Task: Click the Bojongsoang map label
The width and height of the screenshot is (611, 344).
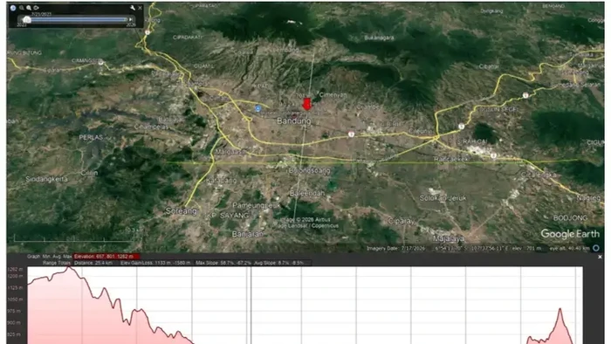Action: (309, 170)
